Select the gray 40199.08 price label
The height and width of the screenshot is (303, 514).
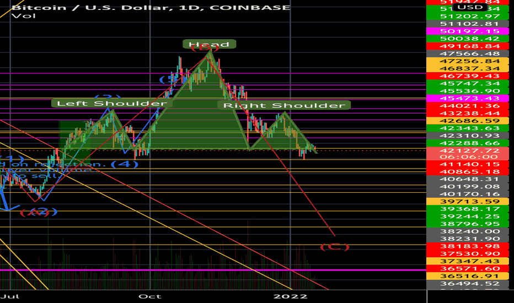click(x=468, y=187)
